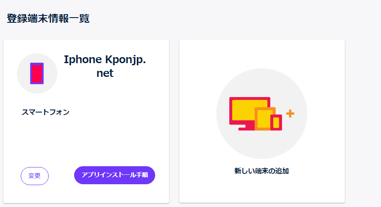The width and height of the screenshot is (381, 207).
Task: Click the monitor stand in the add-device graphic
Action: [247, 127]
